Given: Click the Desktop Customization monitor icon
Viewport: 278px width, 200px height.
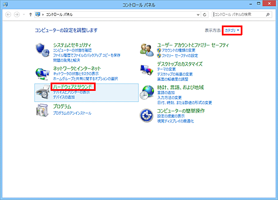Looking at the screenshot, I should 147,70.
